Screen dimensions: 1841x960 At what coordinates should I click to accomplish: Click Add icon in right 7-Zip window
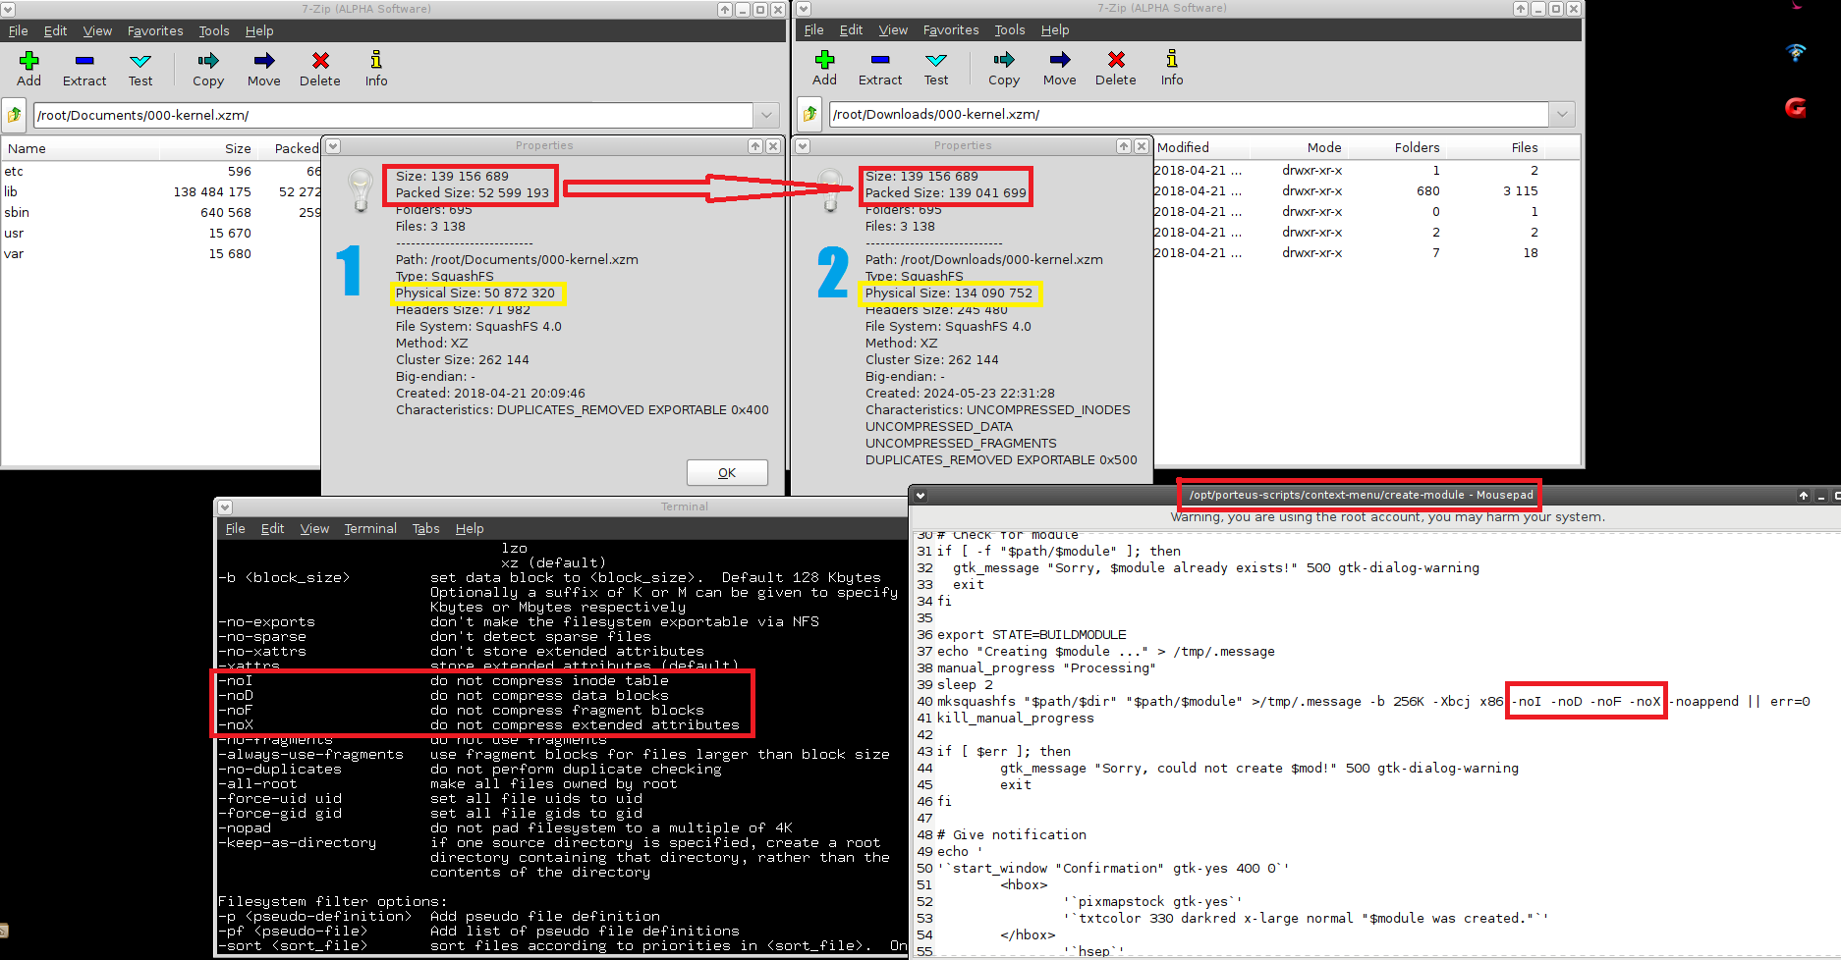(x=824, y=60)
